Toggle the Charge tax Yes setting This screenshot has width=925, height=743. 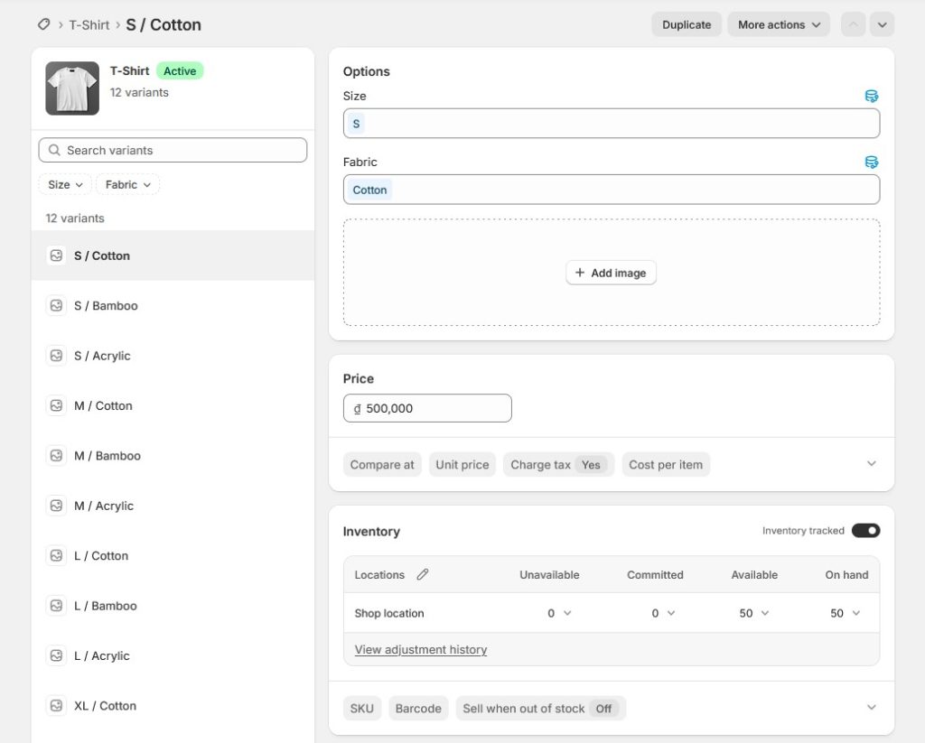(558, 465)
